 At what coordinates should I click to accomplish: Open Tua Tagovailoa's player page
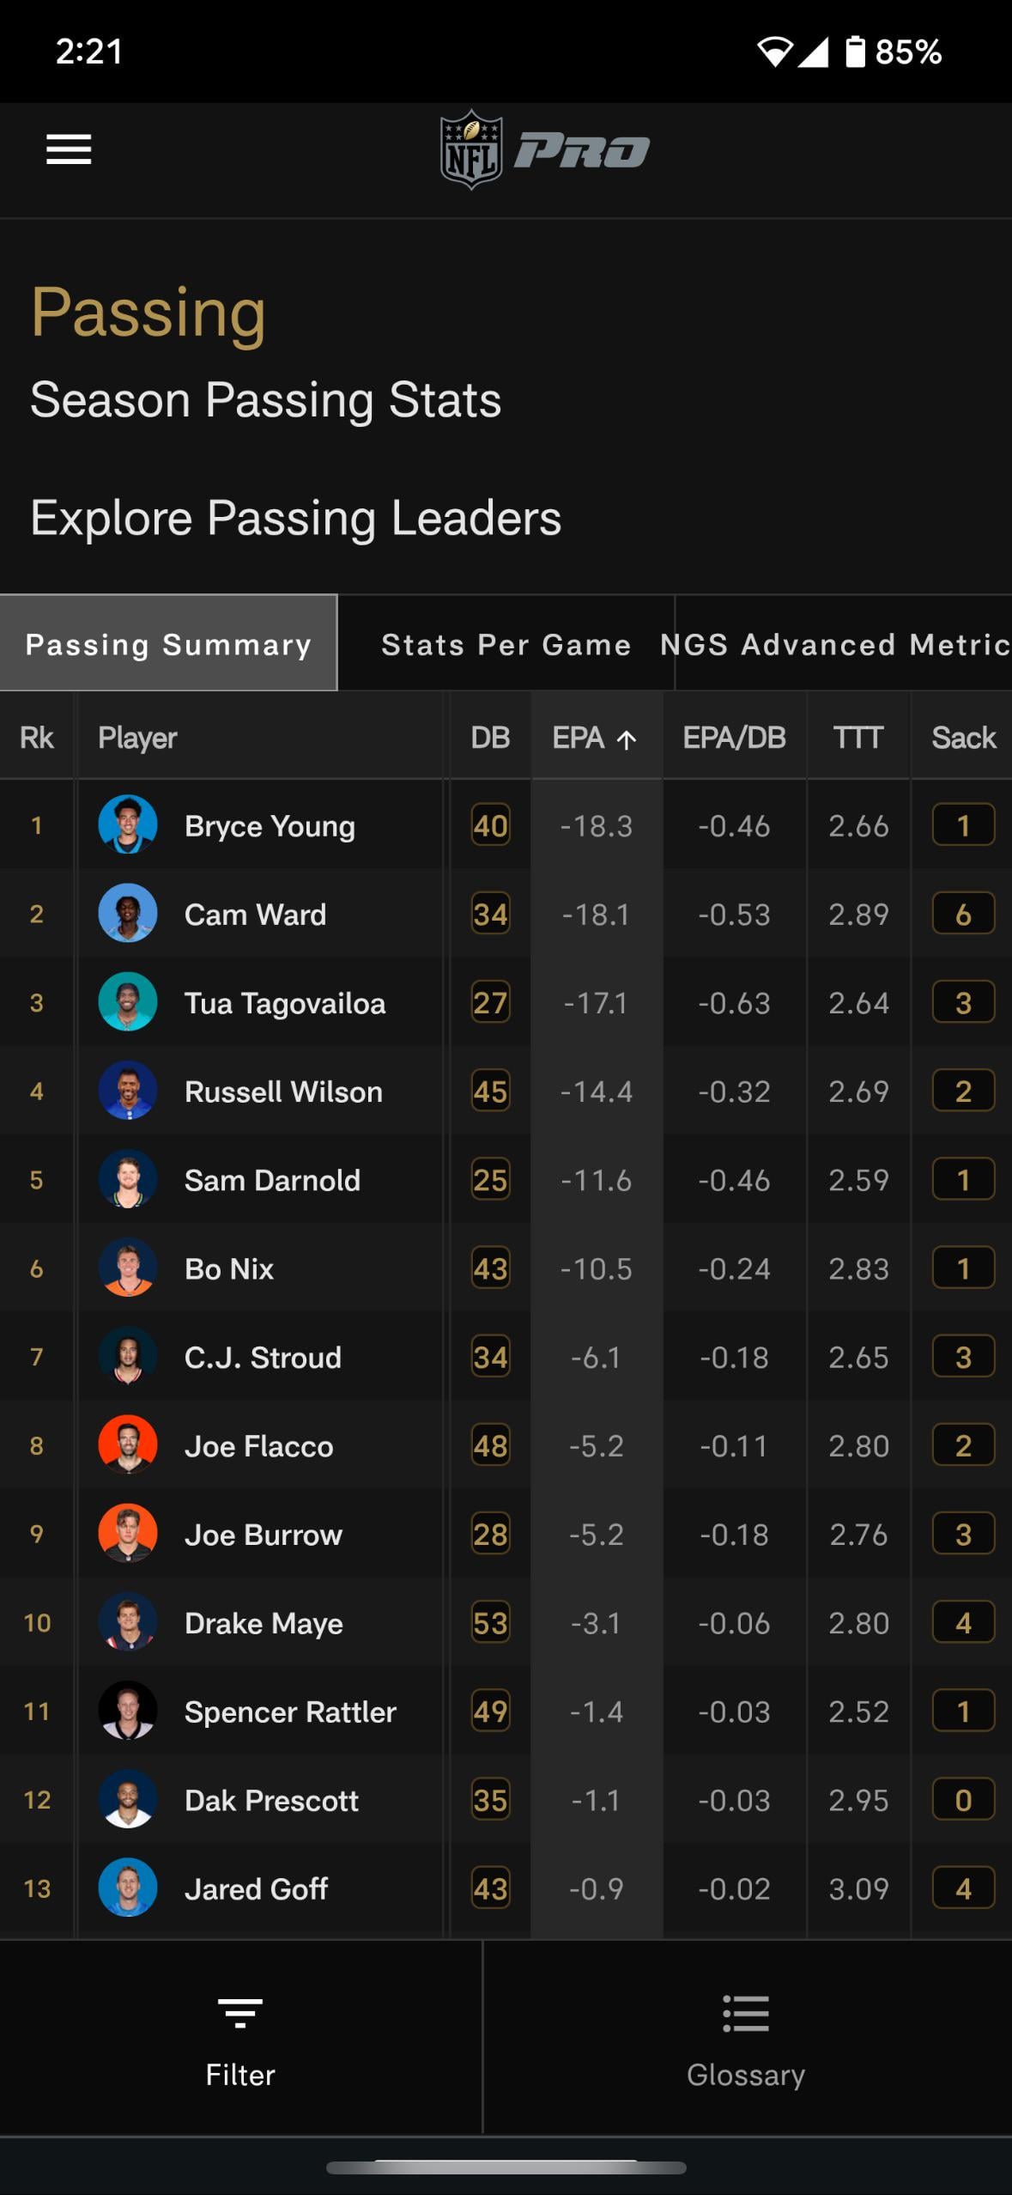coord(284,1003)
